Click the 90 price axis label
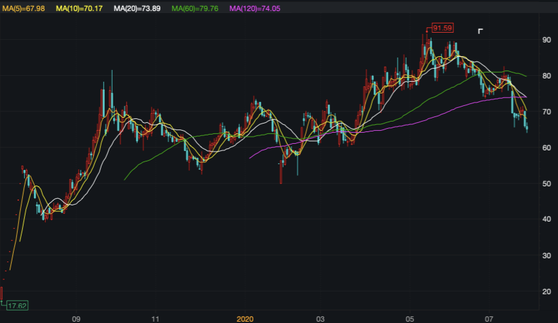Viewport: 558px width, 323px height. coord(547,40)
